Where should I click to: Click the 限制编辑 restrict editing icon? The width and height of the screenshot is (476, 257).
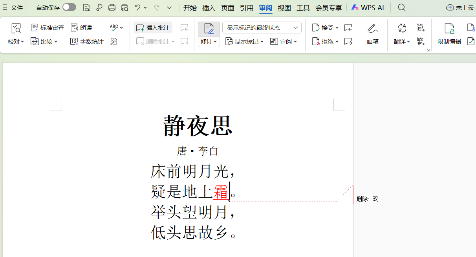click(449, 29)
